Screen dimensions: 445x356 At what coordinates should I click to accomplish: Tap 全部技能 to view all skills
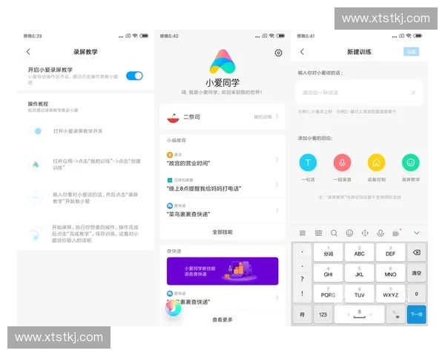(x=222, y=232)
